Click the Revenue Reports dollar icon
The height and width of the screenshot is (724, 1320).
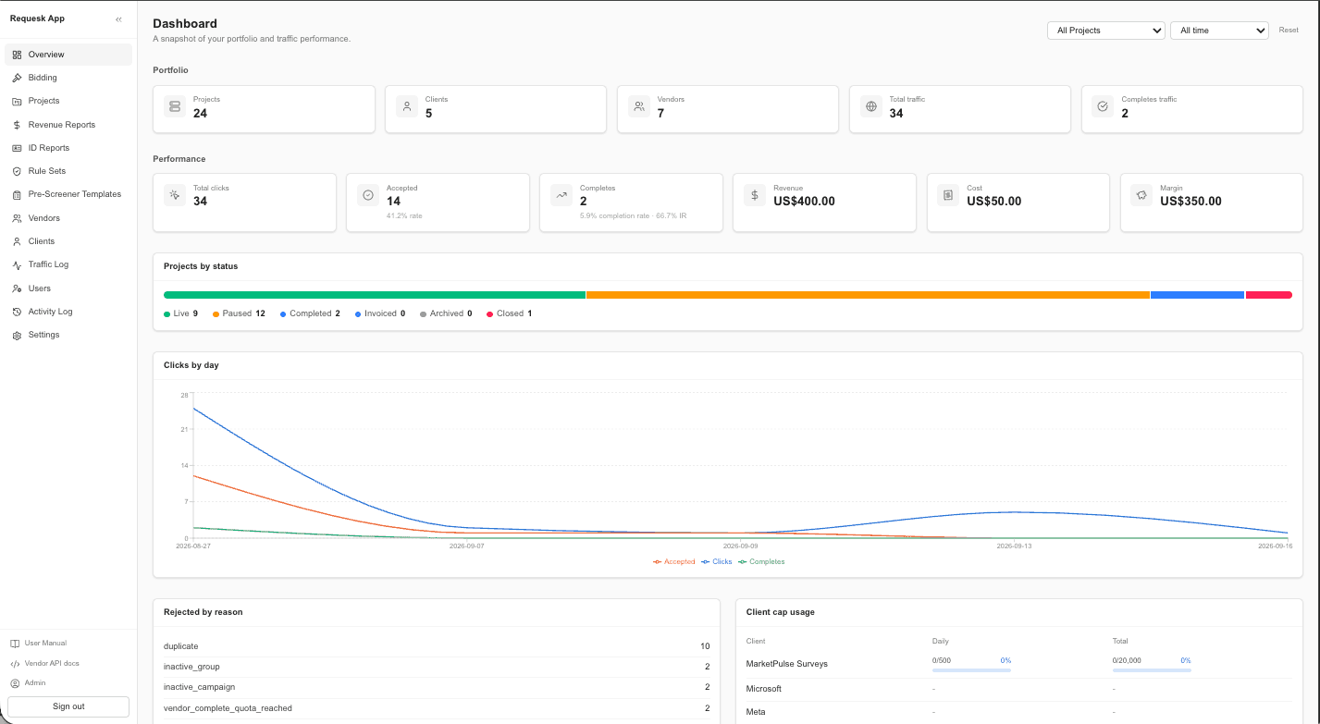17,125
